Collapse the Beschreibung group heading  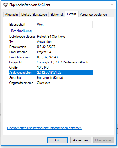pos(21,31)
